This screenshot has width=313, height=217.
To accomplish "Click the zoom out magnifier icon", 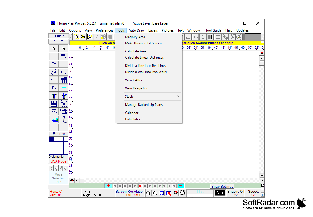I will 155,193.
